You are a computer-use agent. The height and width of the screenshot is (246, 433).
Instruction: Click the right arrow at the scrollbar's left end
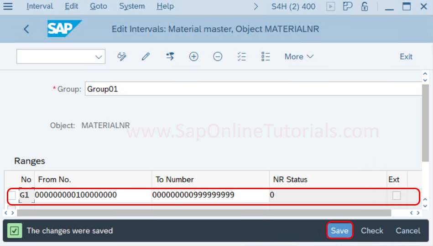coord(12,213)
